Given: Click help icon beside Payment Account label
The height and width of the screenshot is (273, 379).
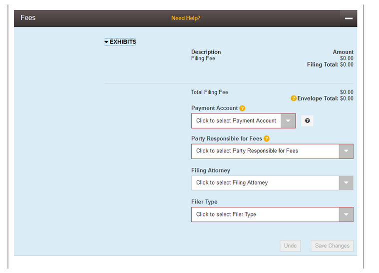Looking at the screenshot, I should 242,108.
